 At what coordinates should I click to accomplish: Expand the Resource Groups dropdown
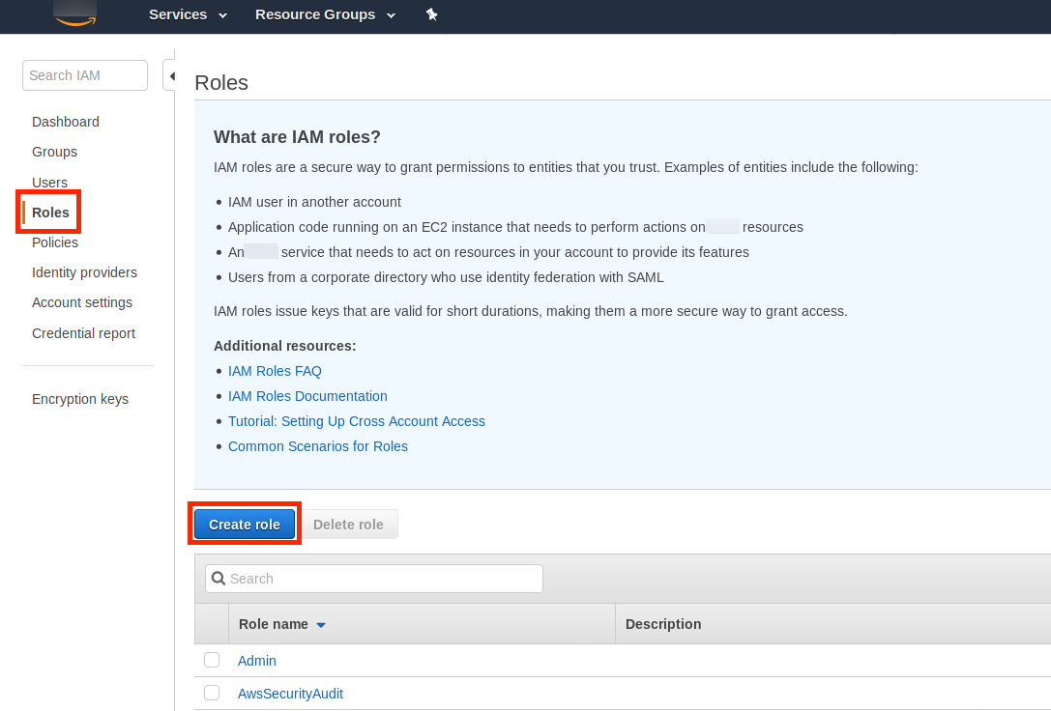[325, 14]
